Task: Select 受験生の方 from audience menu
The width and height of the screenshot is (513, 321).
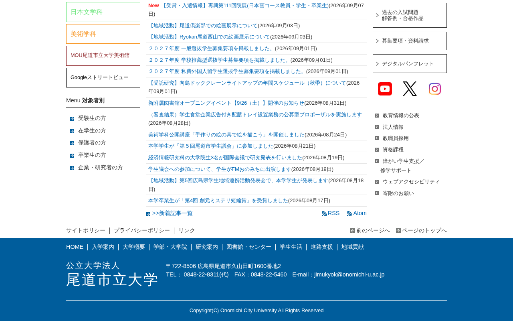Action: 92,118
